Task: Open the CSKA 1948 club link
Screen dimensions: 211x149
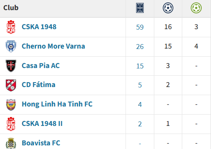Action: click(x=39, y=27)
